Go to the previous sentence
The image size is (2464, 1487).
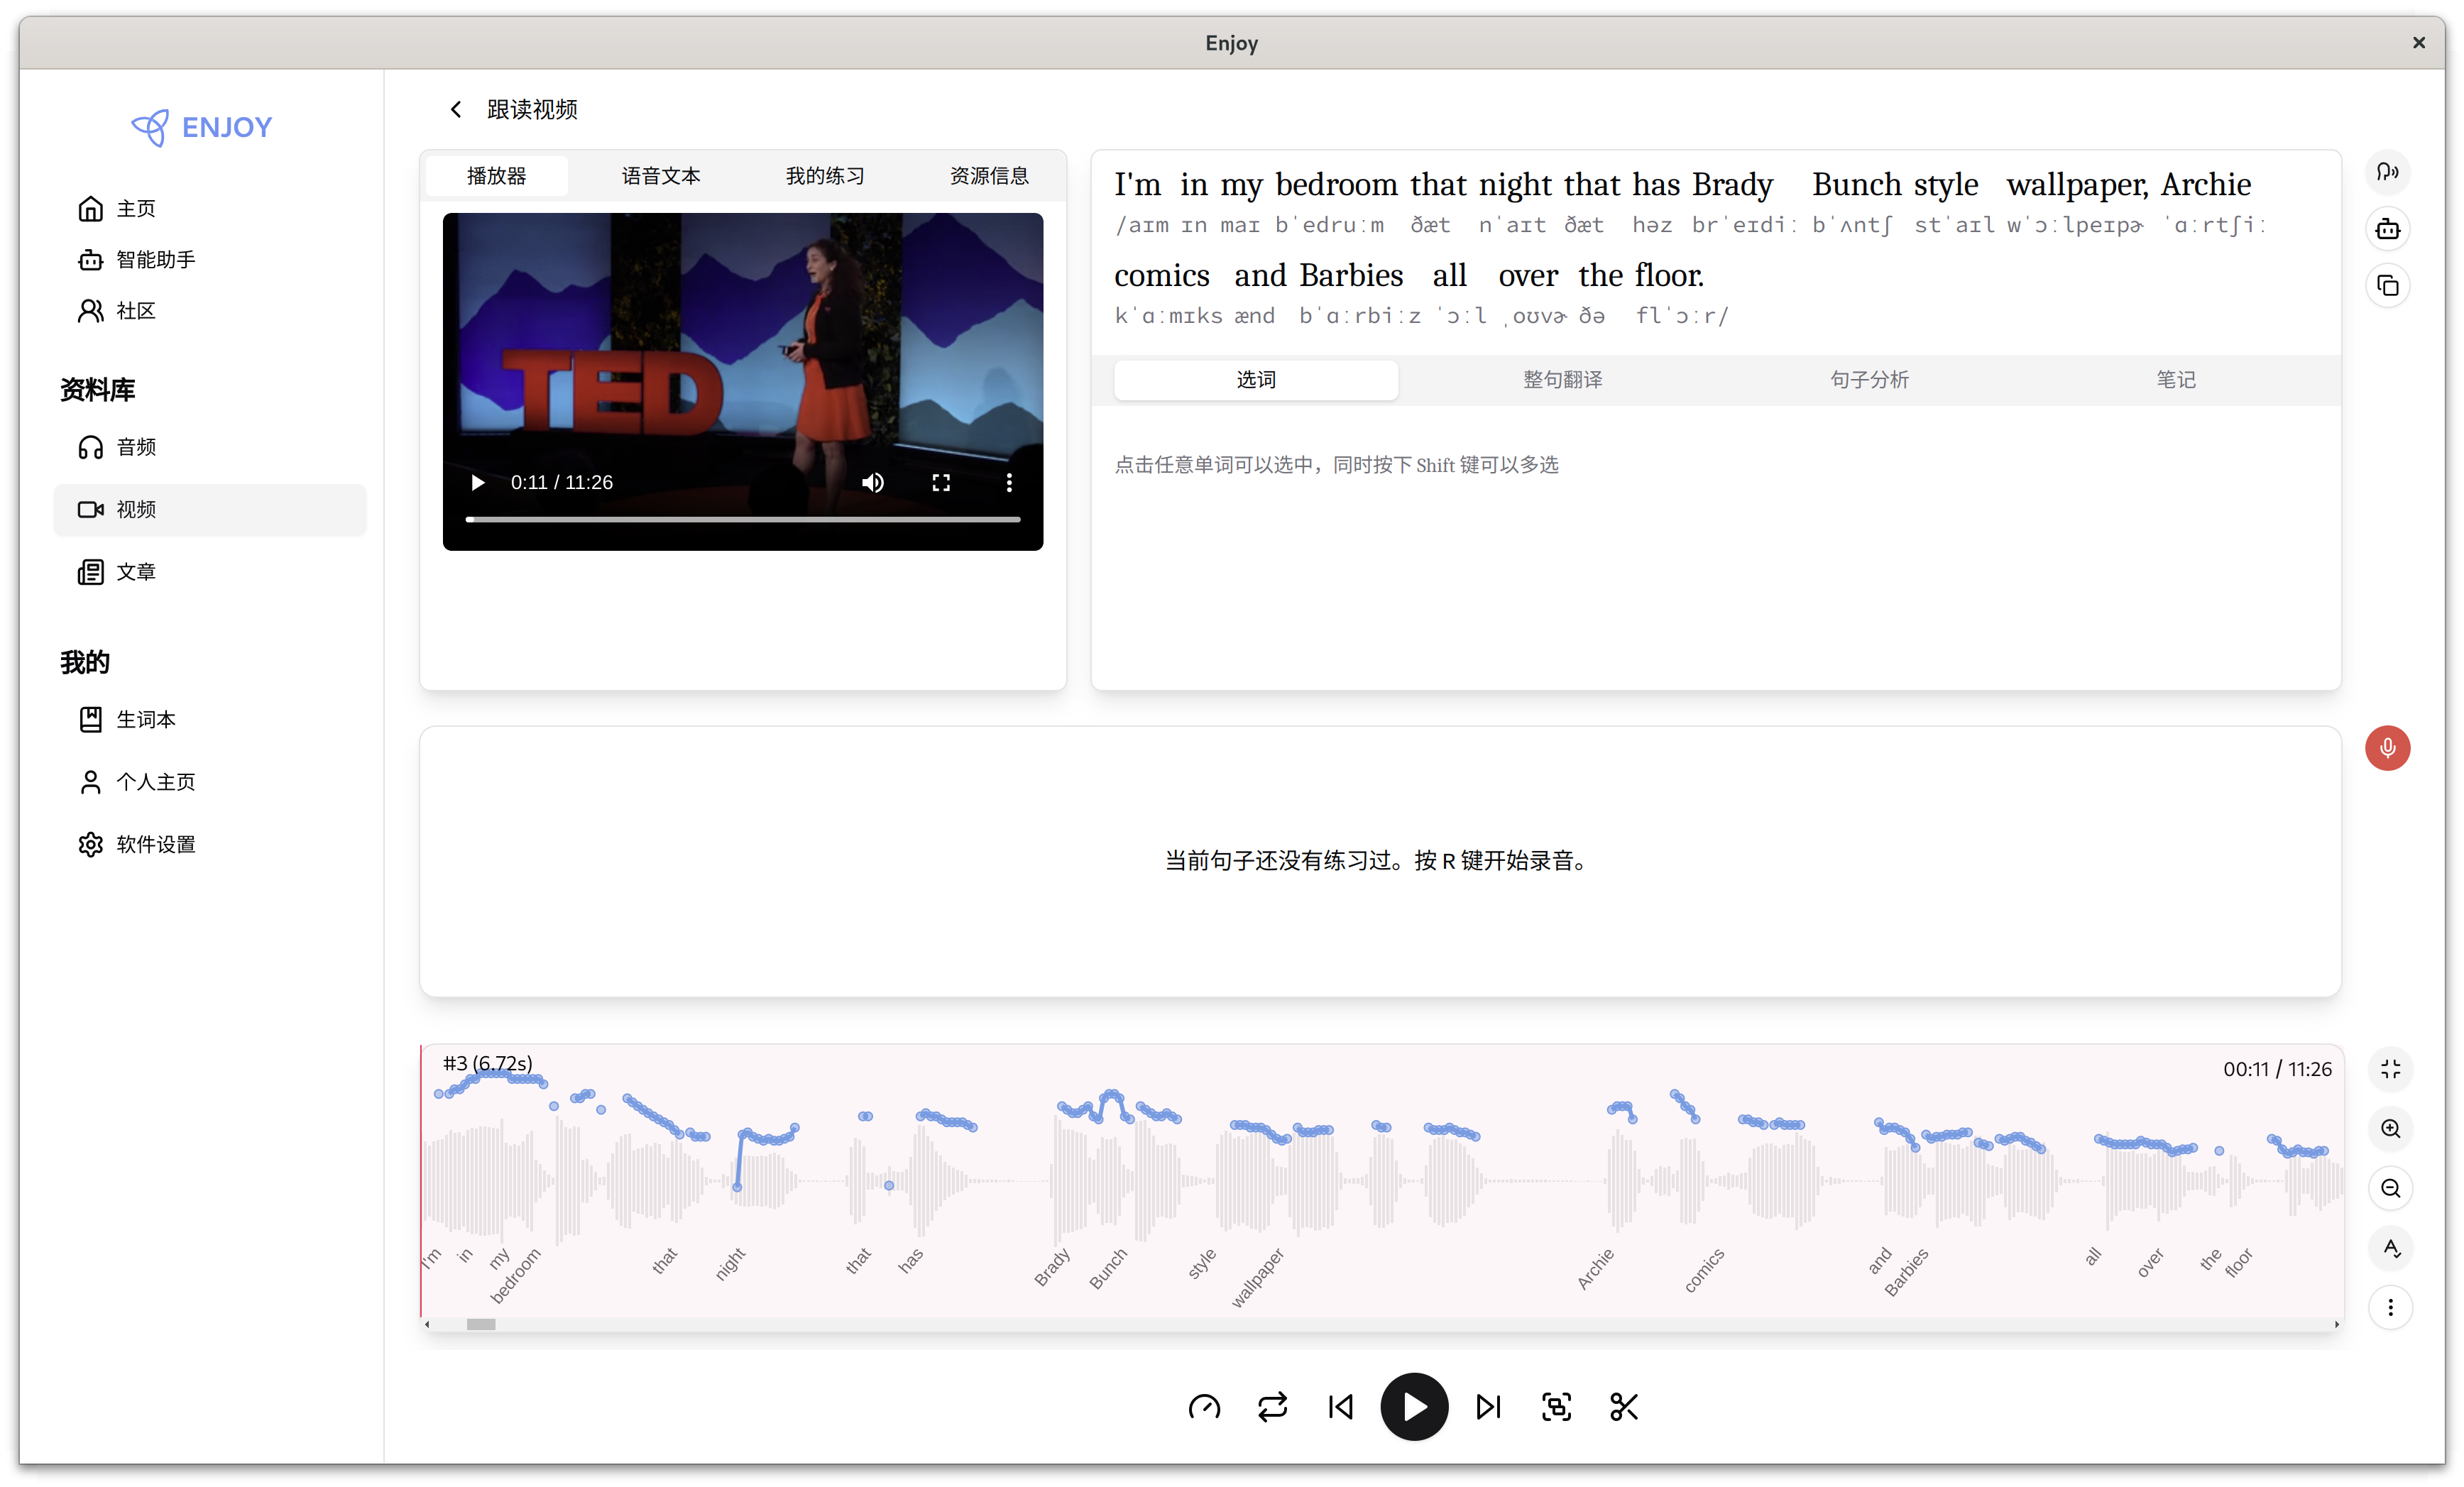[1340, 1407]
